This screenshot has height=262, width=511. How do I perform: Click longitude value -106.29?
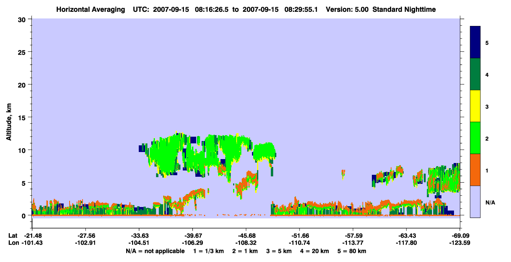tap(192, 243)
